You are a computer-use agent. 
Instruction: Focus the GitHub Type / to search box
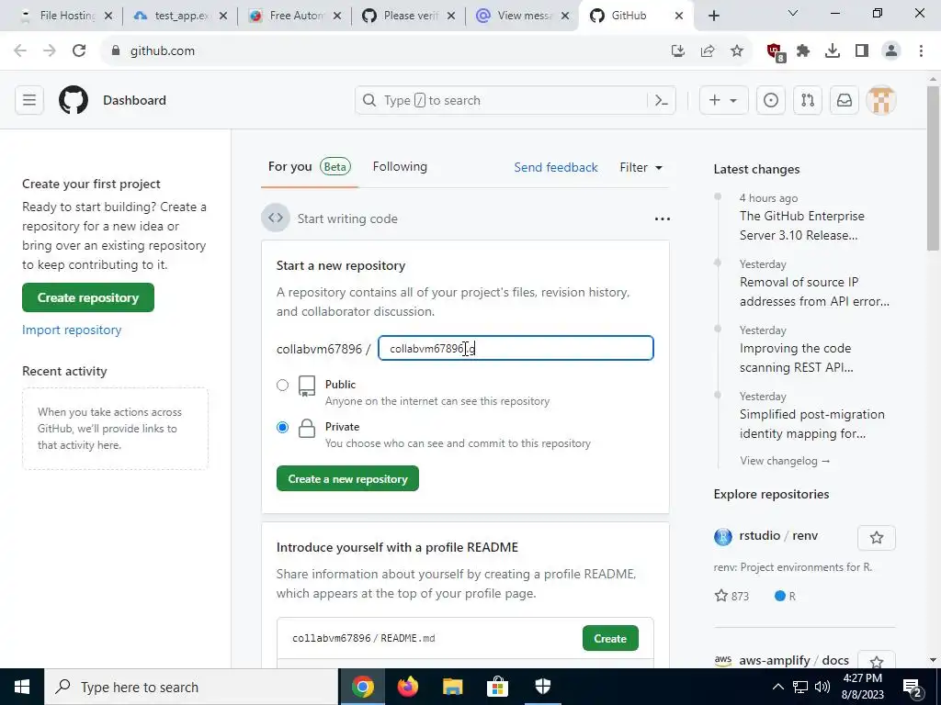click(515, 100)
